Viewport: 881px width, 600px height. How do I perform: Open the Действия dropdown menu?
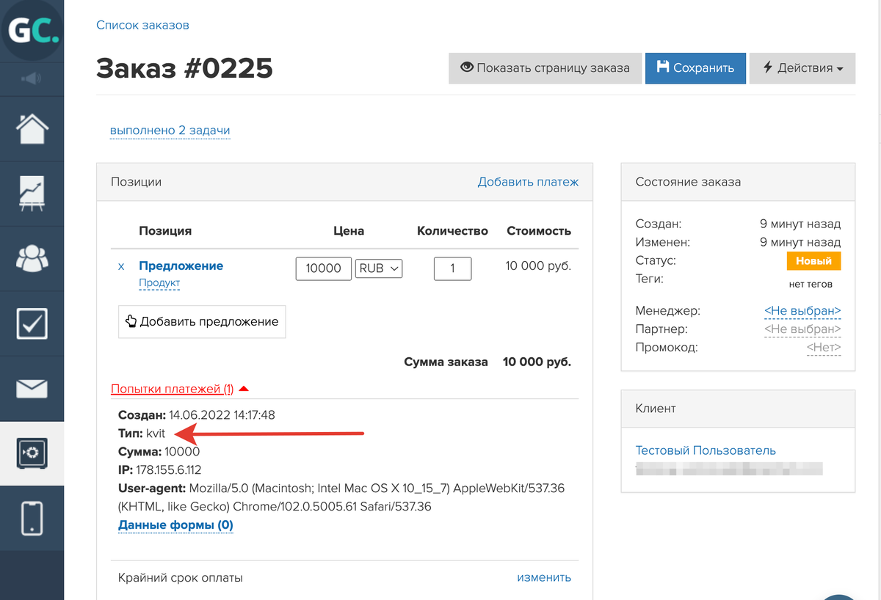[x=802, y=68]
